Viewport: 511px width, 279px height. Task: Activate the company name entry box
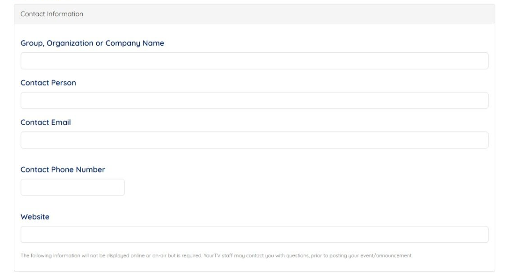pyautogui.click(x=254, y=61)
